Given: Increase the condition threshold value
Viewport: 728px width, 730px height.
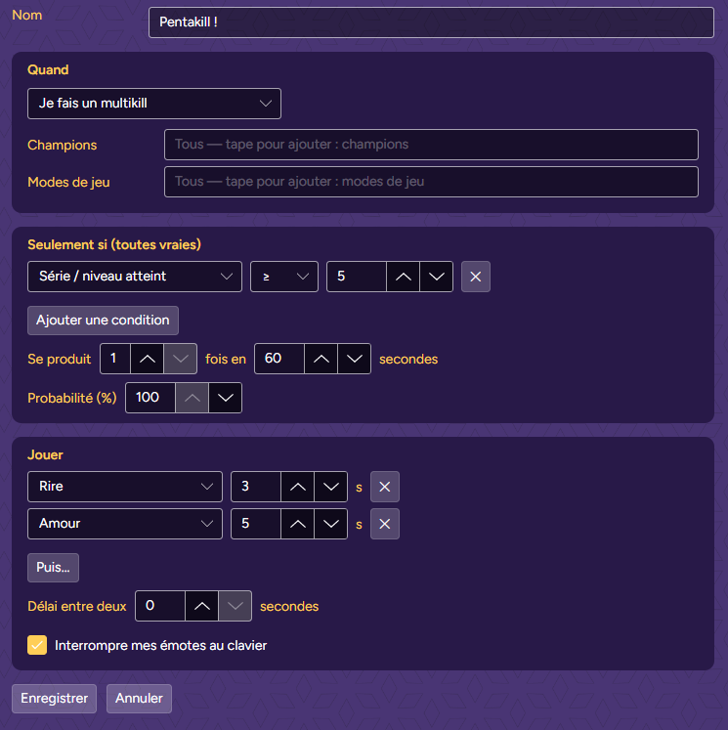Looking at the screenshot, I should [x=404, y=277].
